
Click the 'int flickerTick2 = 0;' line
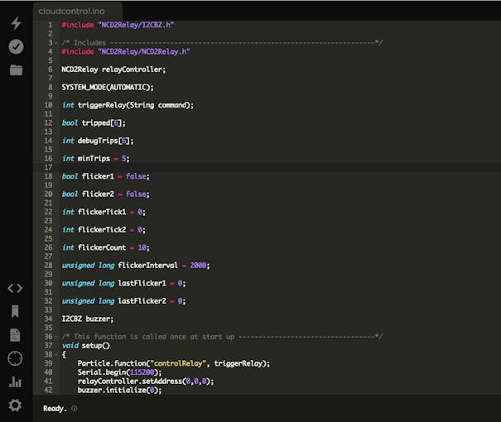tap(104, 230)
